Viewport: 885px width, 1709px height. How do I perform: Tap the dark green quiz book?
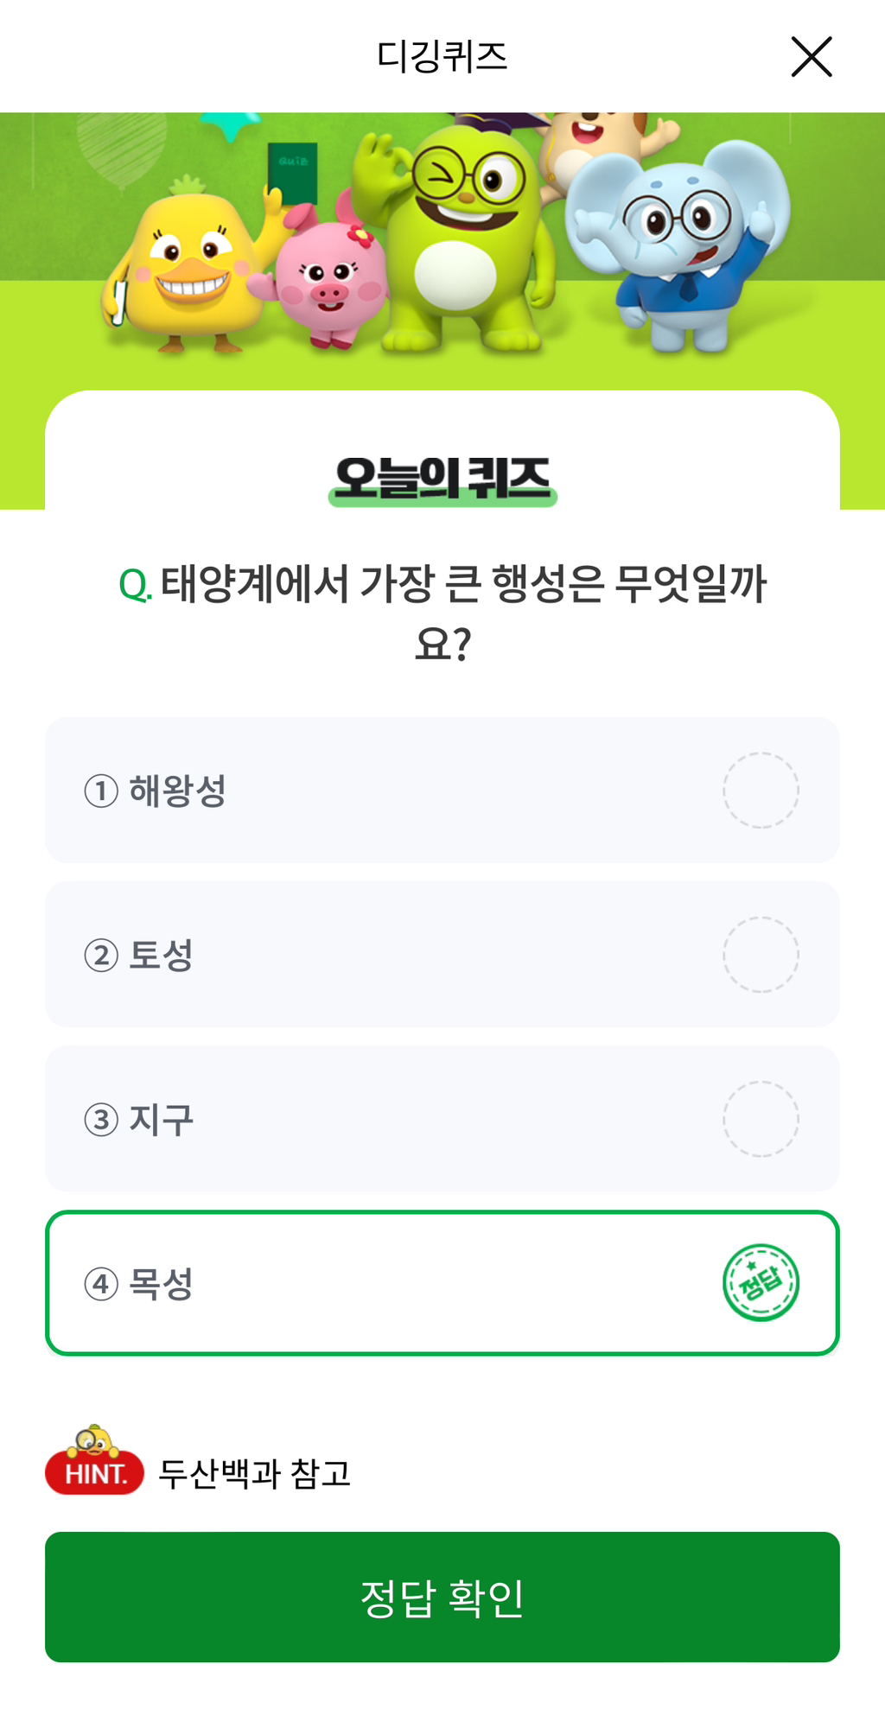pyautogui.click(x=292, y=173)
